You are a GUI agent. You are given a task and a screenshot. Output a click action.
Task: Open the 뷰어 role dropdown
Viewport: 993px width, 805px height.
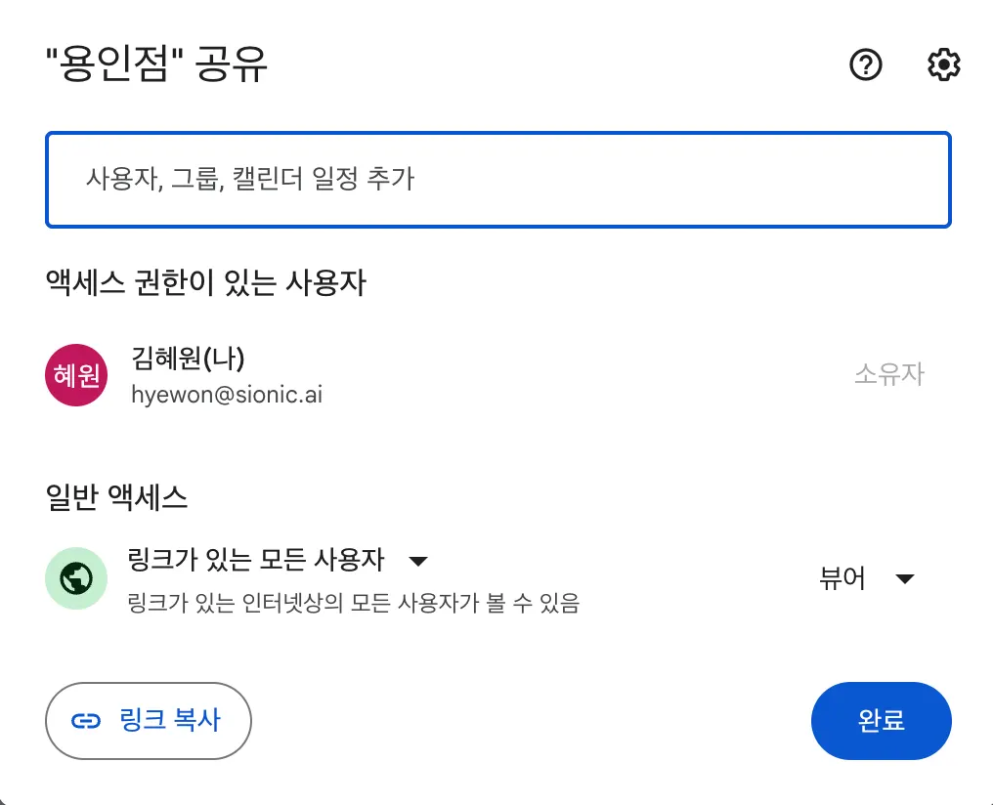tap(866, 578)
